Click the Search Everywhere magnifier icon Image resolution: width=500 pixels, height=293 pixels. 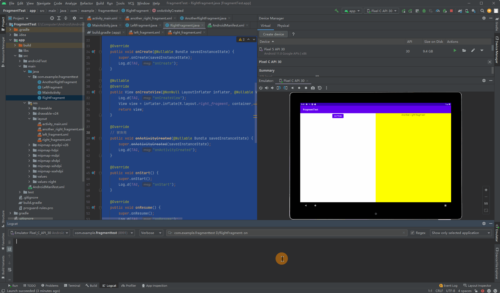482,11
